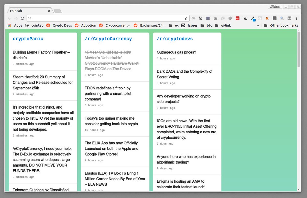Expand the btc bookmark folder
This screenshot has width=307, height=198.
206,25
